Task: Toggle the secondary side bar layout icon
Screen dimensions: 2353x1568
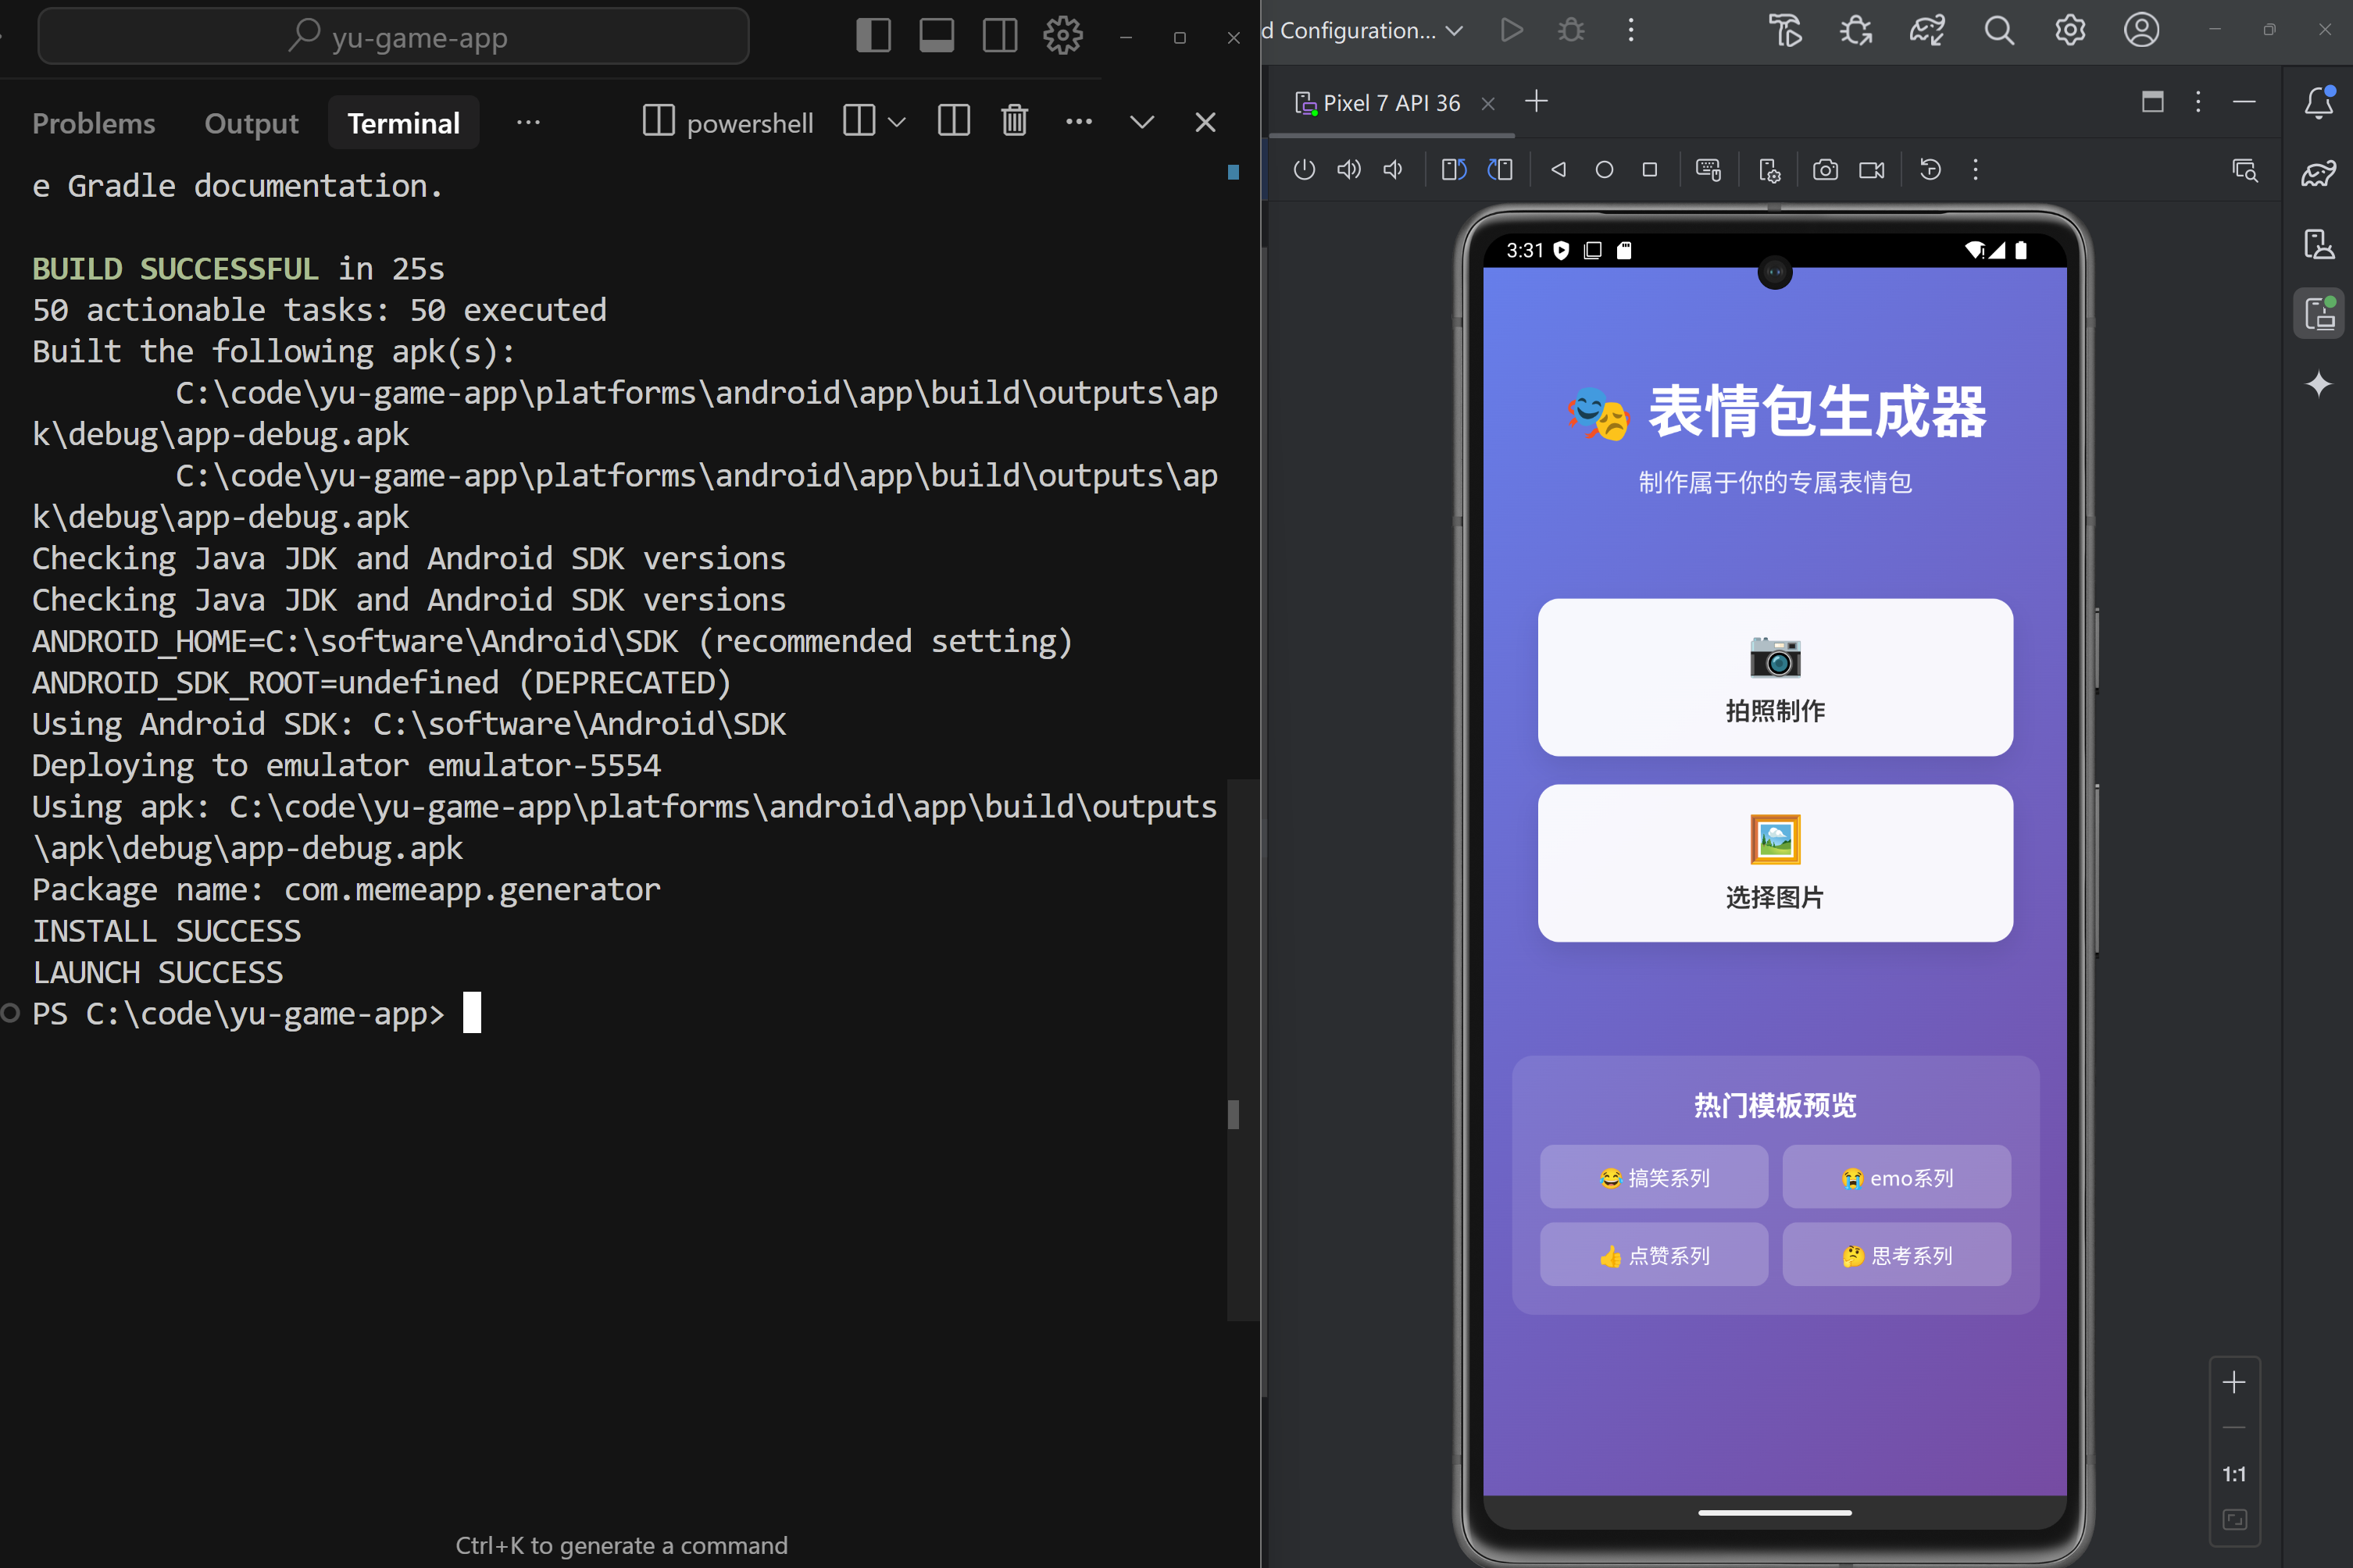Action: pos(999,36)
